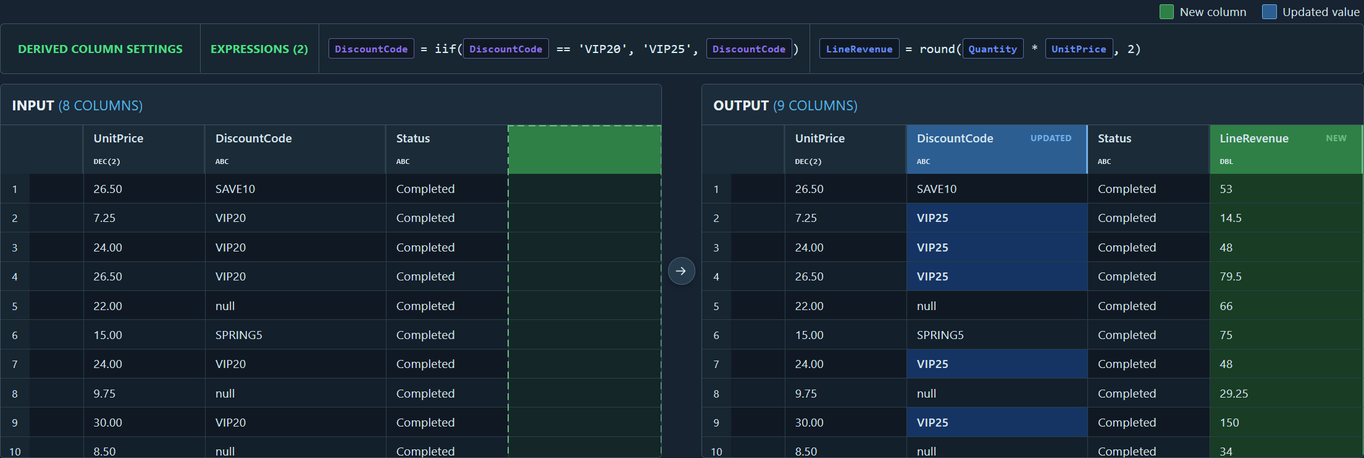Click the UnitPrice column header in the Input table
This screenshot has height=458, width=1364.
tap(144, 150)
